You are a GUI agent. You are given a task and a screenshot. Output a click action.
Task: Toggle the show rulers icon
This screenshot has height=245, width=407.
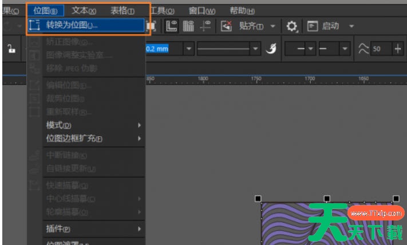coord(172,26)
